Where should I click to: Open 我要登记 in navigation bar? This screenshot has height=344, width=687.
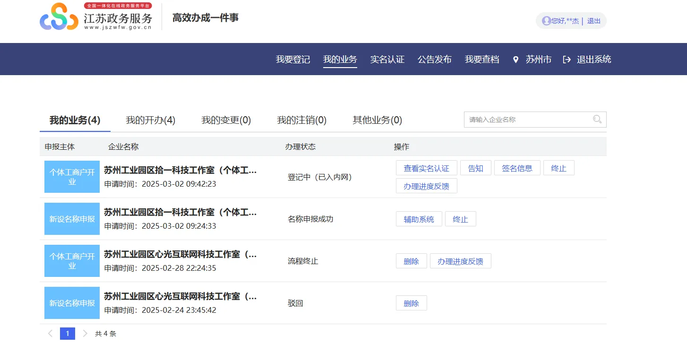click(x=293, y=60)
